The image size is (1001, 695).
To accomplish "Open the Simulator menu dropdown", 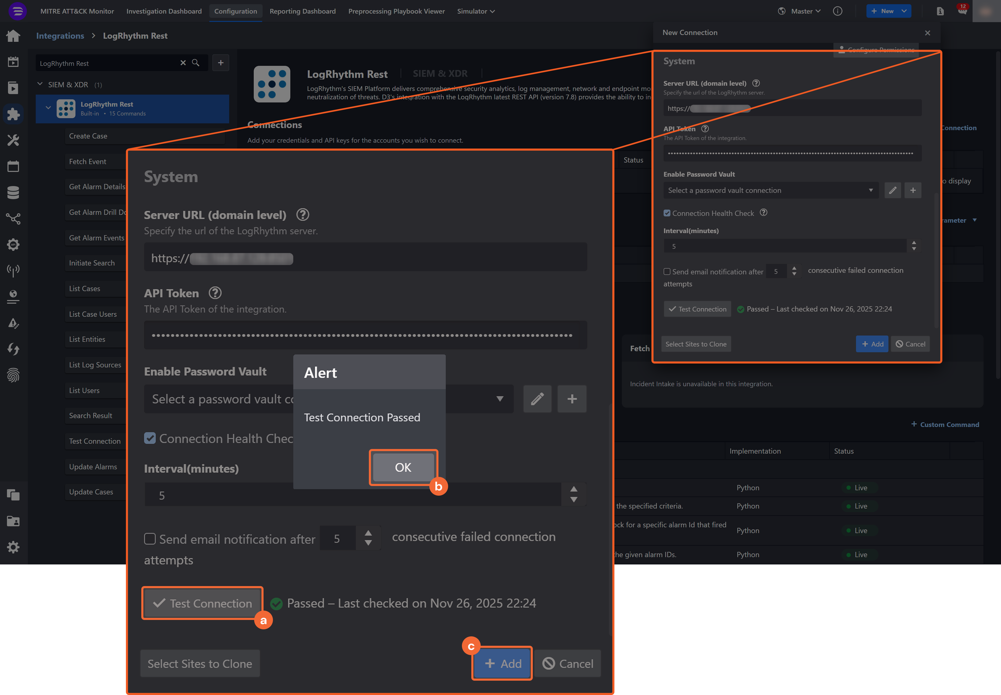I will pos(476,11).
